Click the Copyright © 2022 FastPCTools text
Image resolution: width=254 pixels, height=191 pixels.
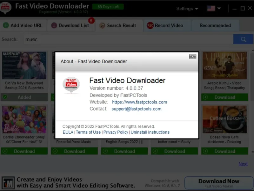(x=109, y=126)
